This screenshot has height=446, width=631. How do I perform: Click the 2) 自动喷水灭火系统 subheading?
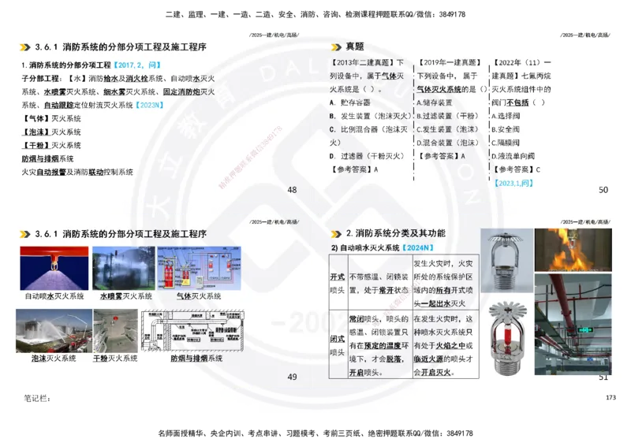(365, 248)
